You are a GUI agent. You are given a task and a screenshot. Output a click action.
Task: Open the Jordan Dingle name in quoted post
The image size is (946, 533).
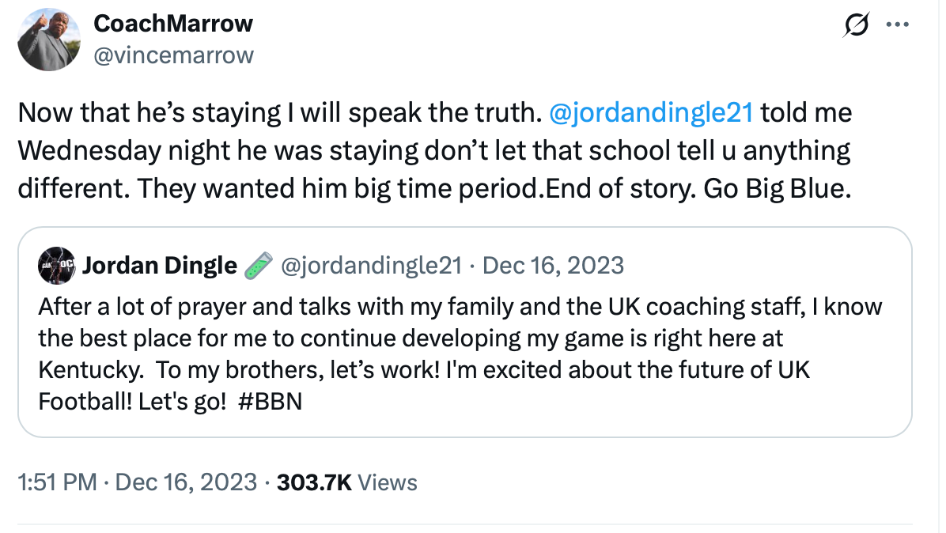pos(160,266)
